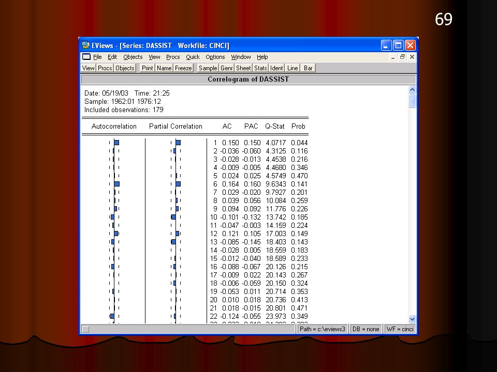497x372 pixels.
Task: Click the Print toolbar button
Action: click(148, 68)
